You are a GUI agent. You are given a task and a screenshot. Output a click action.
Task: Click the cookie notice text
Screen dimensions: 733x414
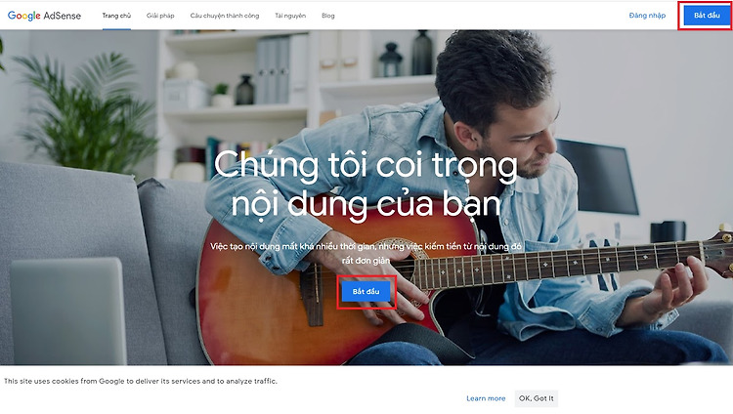click(141, 381)
